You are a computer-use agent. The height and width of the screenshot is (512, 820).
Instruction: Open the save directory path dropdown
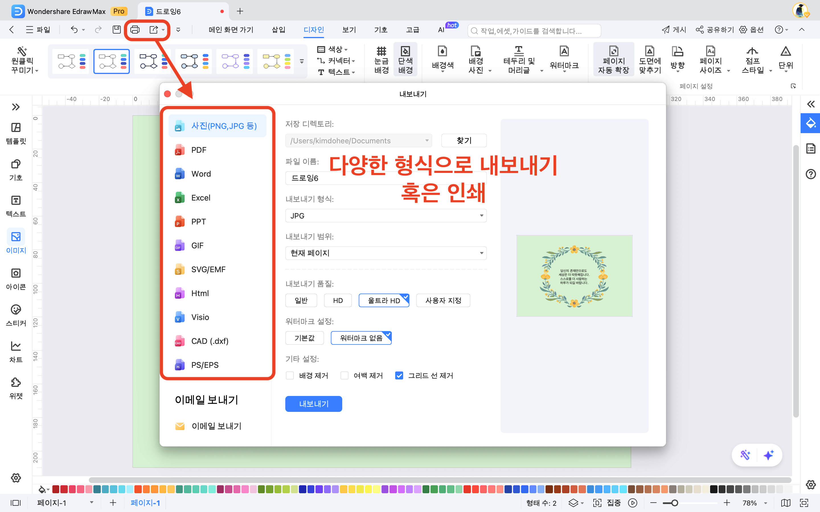point(427,141)
